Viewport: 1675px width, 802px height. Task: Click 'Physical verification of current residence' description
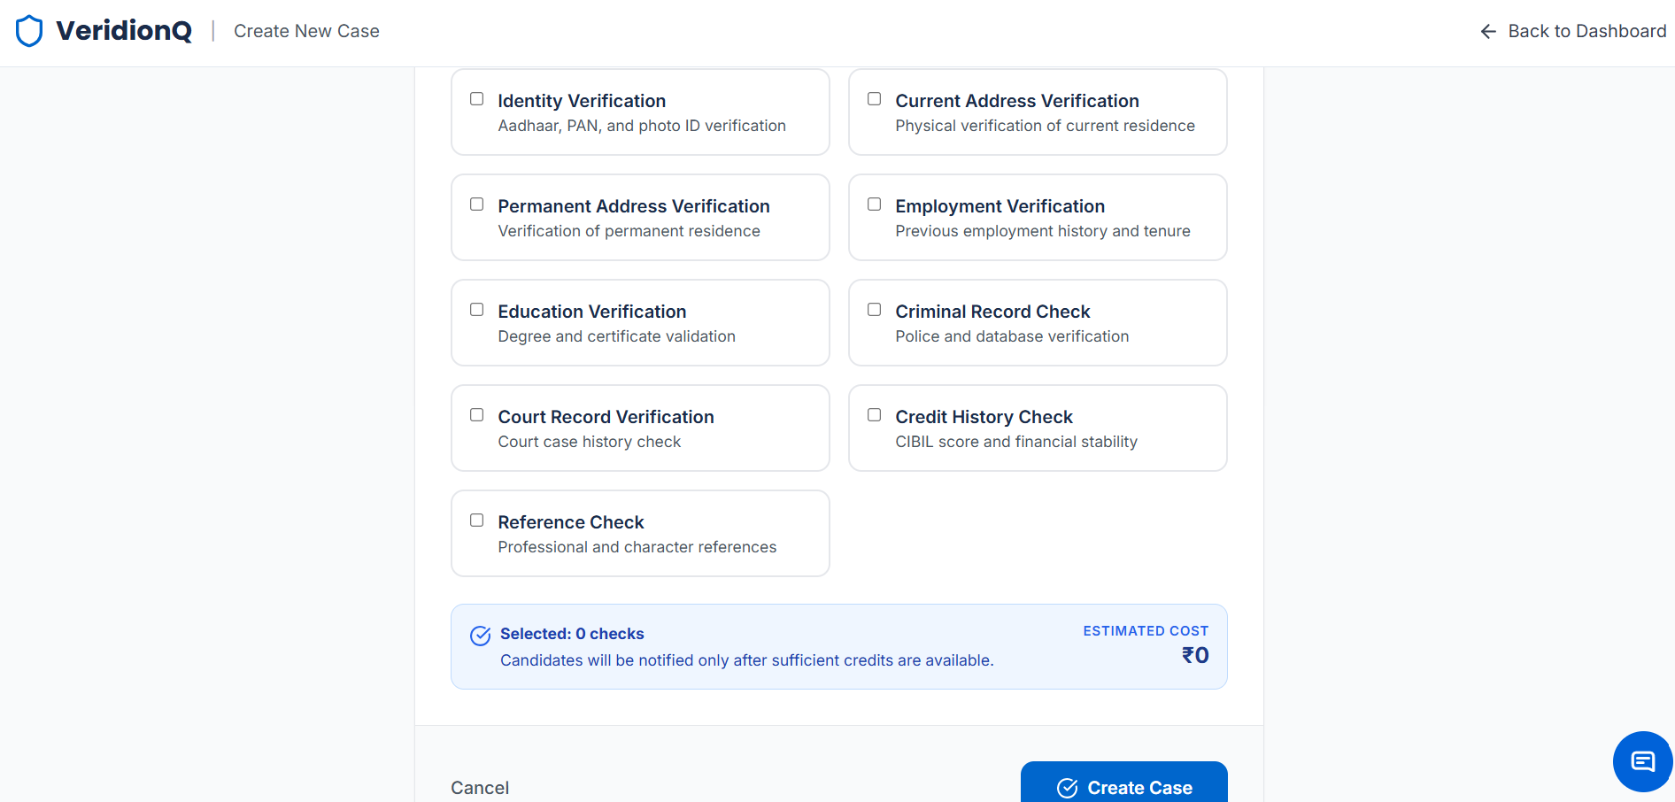[1045, 126]
